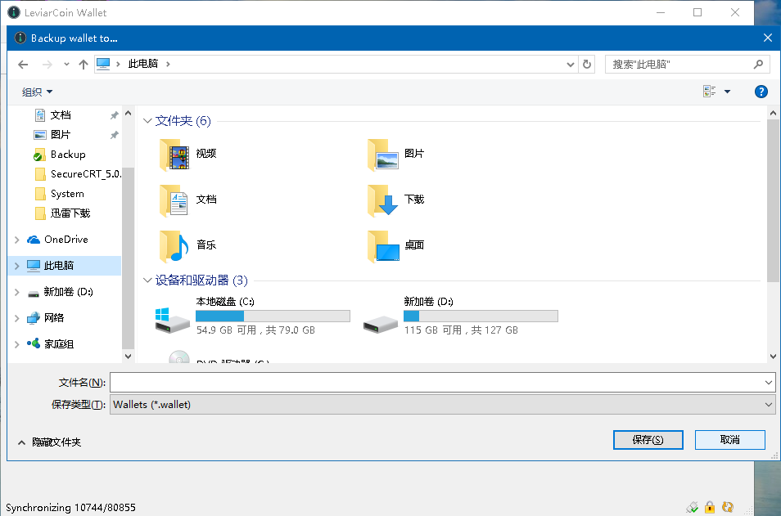The width and height of the screenshot is (781, 516).
Task: Select 图片 in quick access sidebar
Action: tap(61, 135)
